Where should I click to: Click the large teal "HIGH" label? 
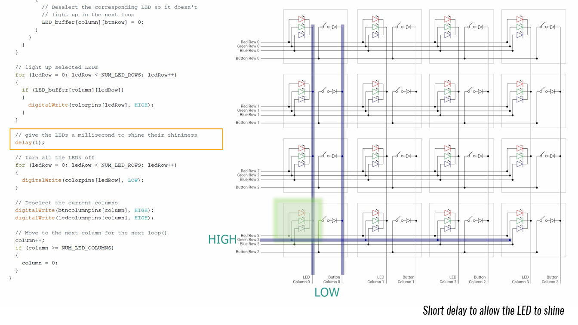222,239
